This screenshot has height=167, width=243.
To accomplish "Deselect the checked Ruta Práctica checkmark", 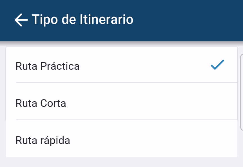I will click(217, 65).
